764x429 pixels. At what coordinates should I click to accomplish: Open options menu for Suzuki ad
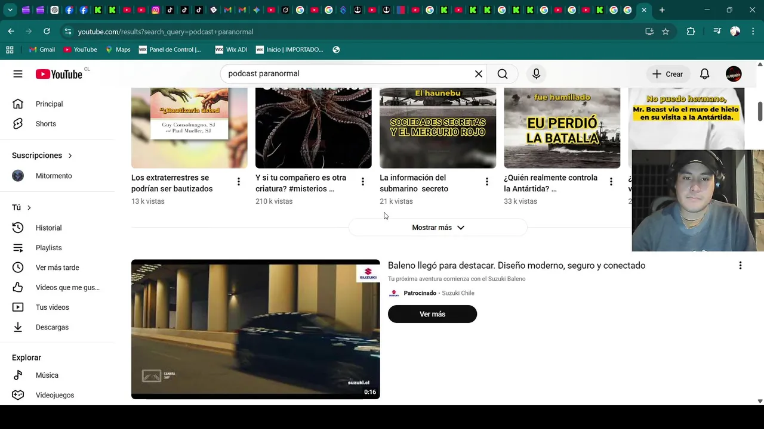740,266
